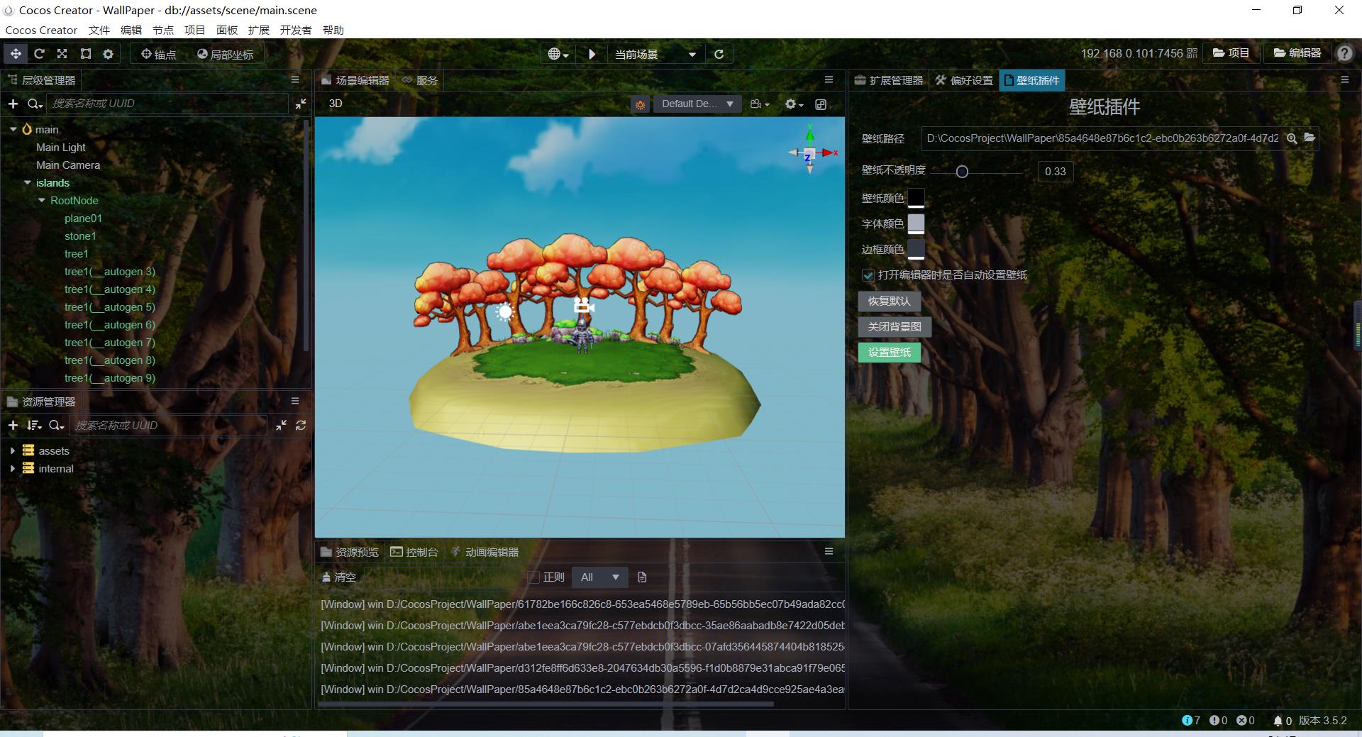The width and height of the screenshot is (1362, 737).
Task: Select the scale transform tool
Action: pos(62,54)
